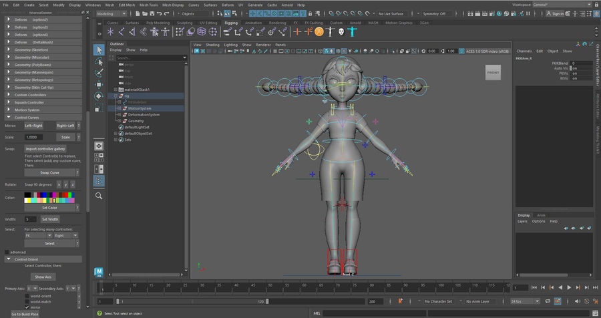Click the Rotate tool icon

pos(99,96)
